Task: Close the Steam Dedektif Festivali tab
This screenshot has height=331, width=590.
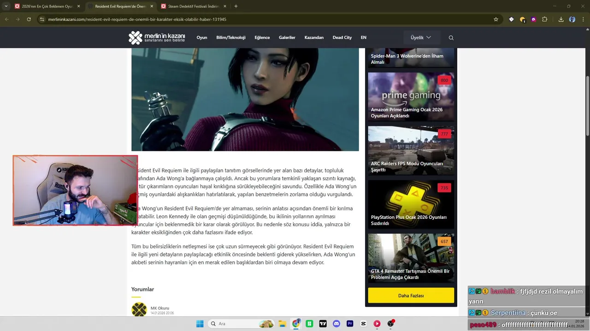Action: (x=225, y=6)
